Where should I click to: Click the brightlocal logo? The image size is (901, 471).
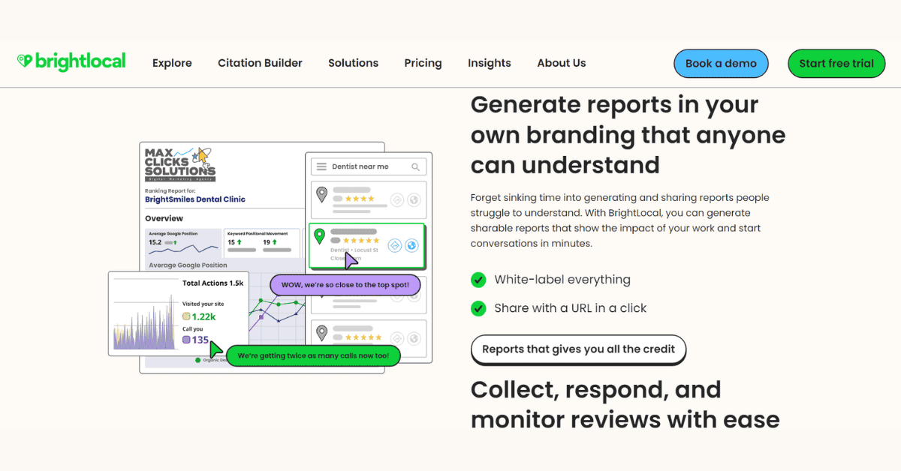point(71,61)
